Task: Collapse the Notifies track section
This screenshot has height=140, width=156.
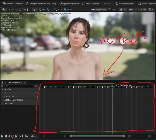Action: coord(3,89)
